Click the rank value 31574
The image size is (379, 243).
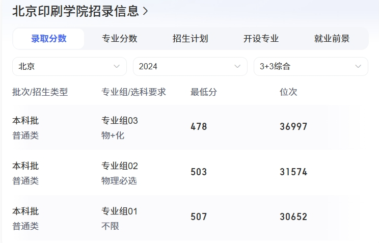coord(293,172)
